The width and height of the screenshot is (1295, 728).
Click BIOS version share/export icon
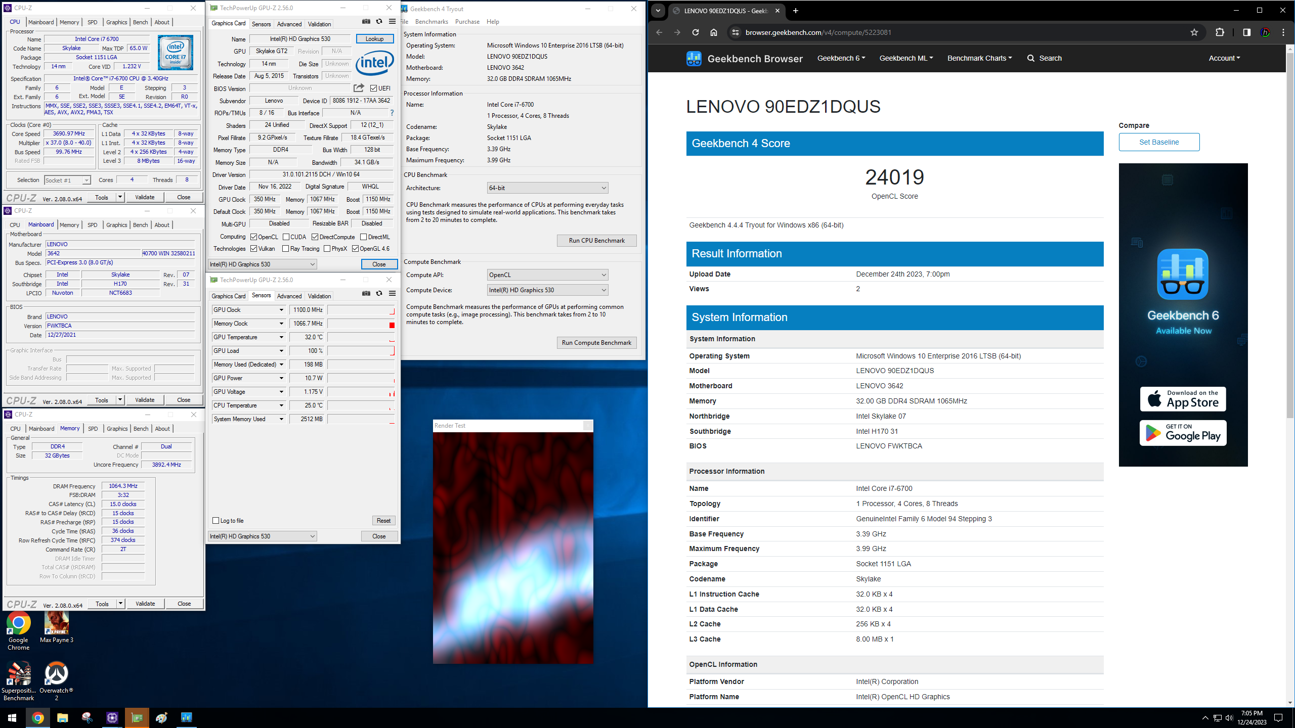(359, 88)
